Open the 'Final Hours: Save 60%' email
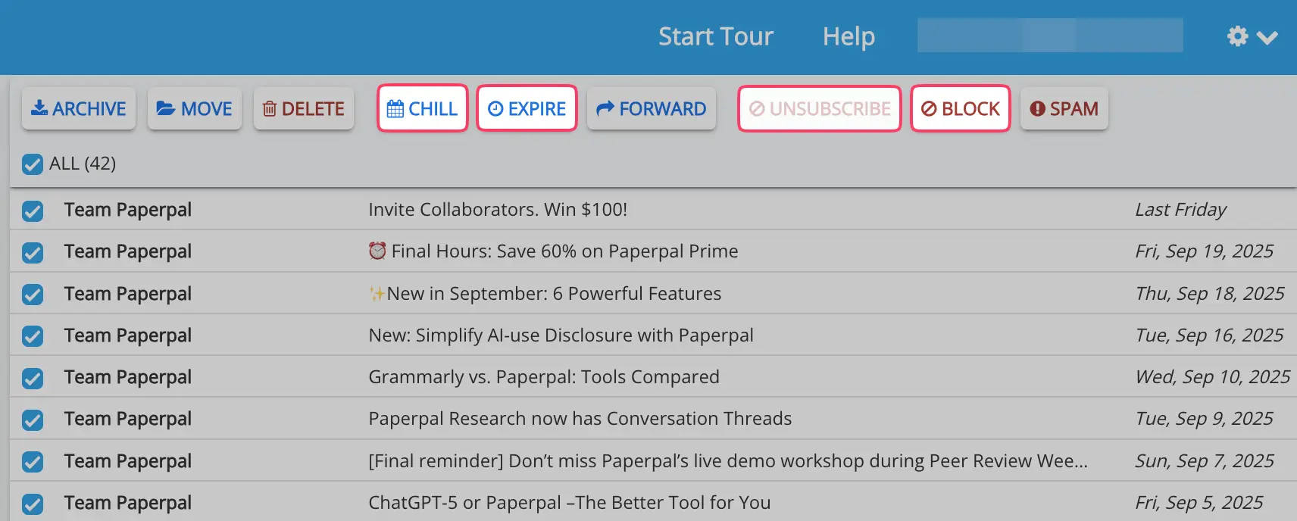This screenshot has height=521, width=1297. (564, 251)
